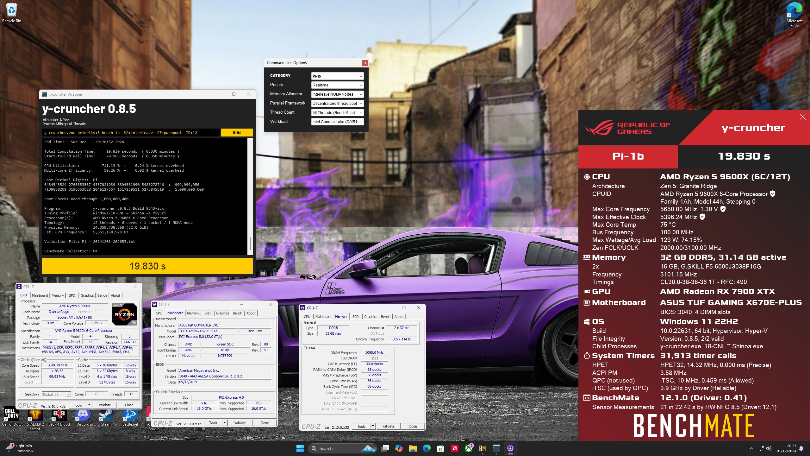
Task: Click the Max Core Temp 75 °C reading
Action: [668, 225]
